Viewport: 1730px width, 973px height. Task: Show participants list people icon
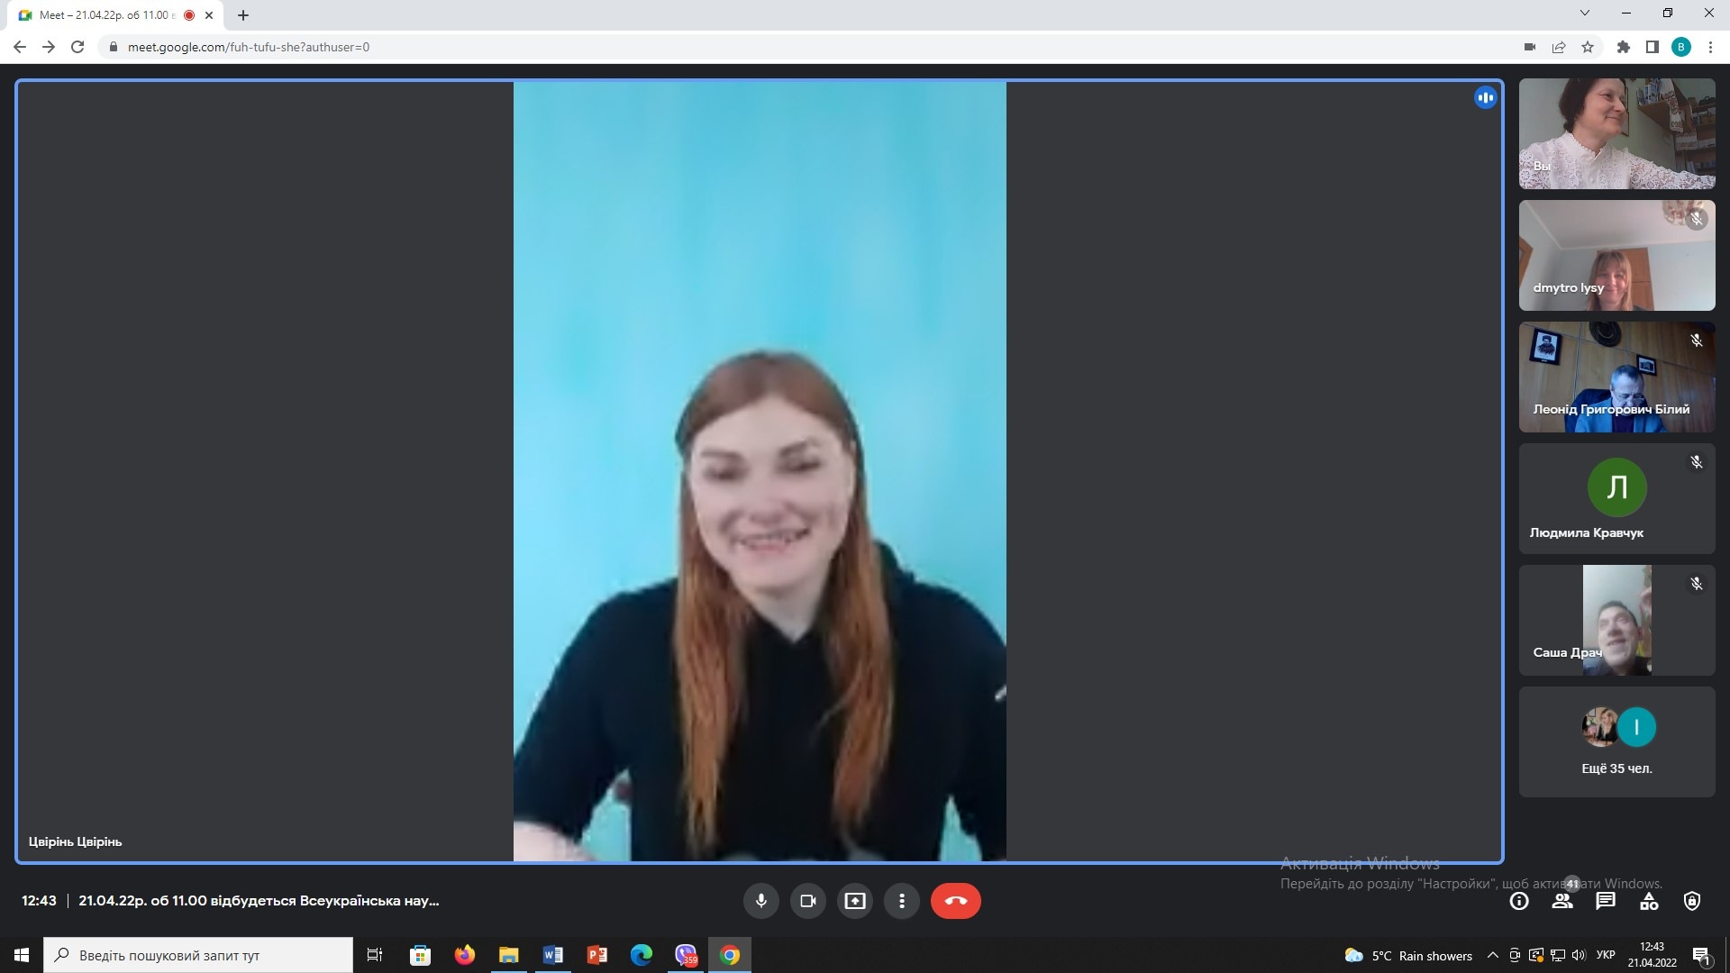[x=1562, y=901]
